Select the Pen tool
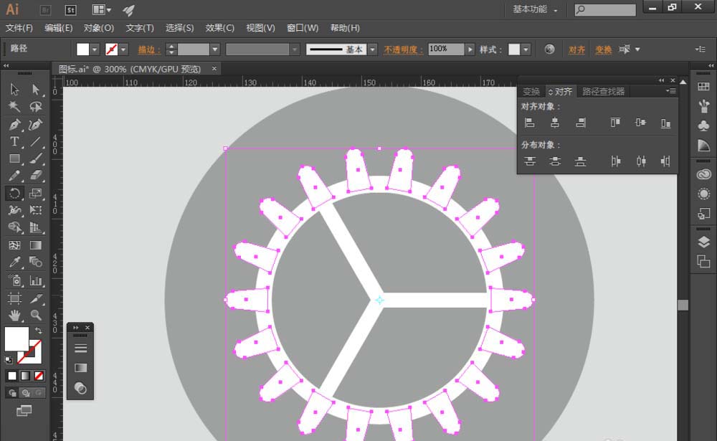This screenshot has width=717, height=441. pos(14,124)
